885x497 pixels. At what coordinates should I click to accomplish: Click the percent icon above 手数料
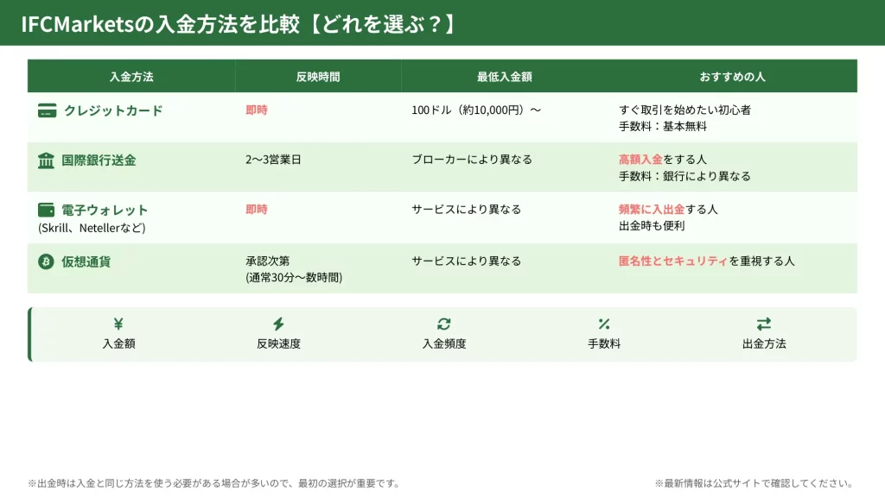(x=604, y=324)
